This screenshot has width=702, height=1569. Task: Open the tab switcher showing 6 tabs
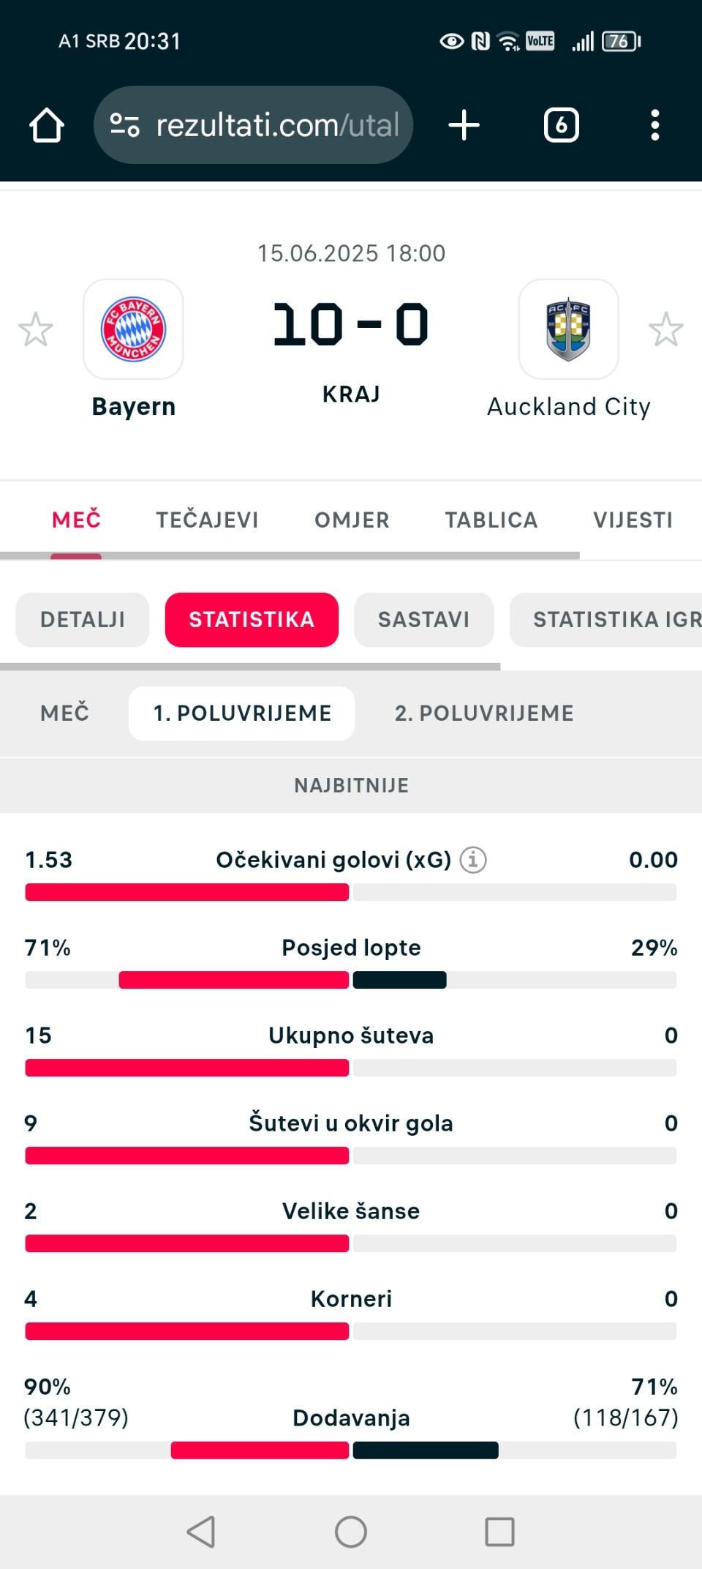point(561,125)
